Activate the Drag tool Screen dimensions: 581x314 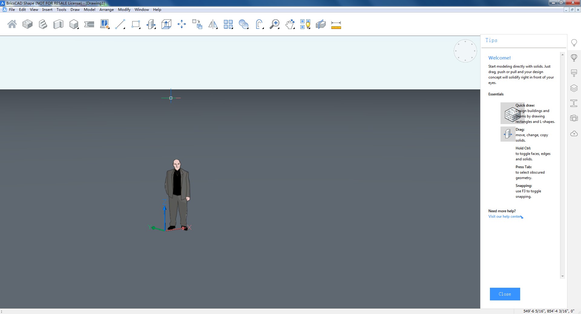click(x=151, y=24)
